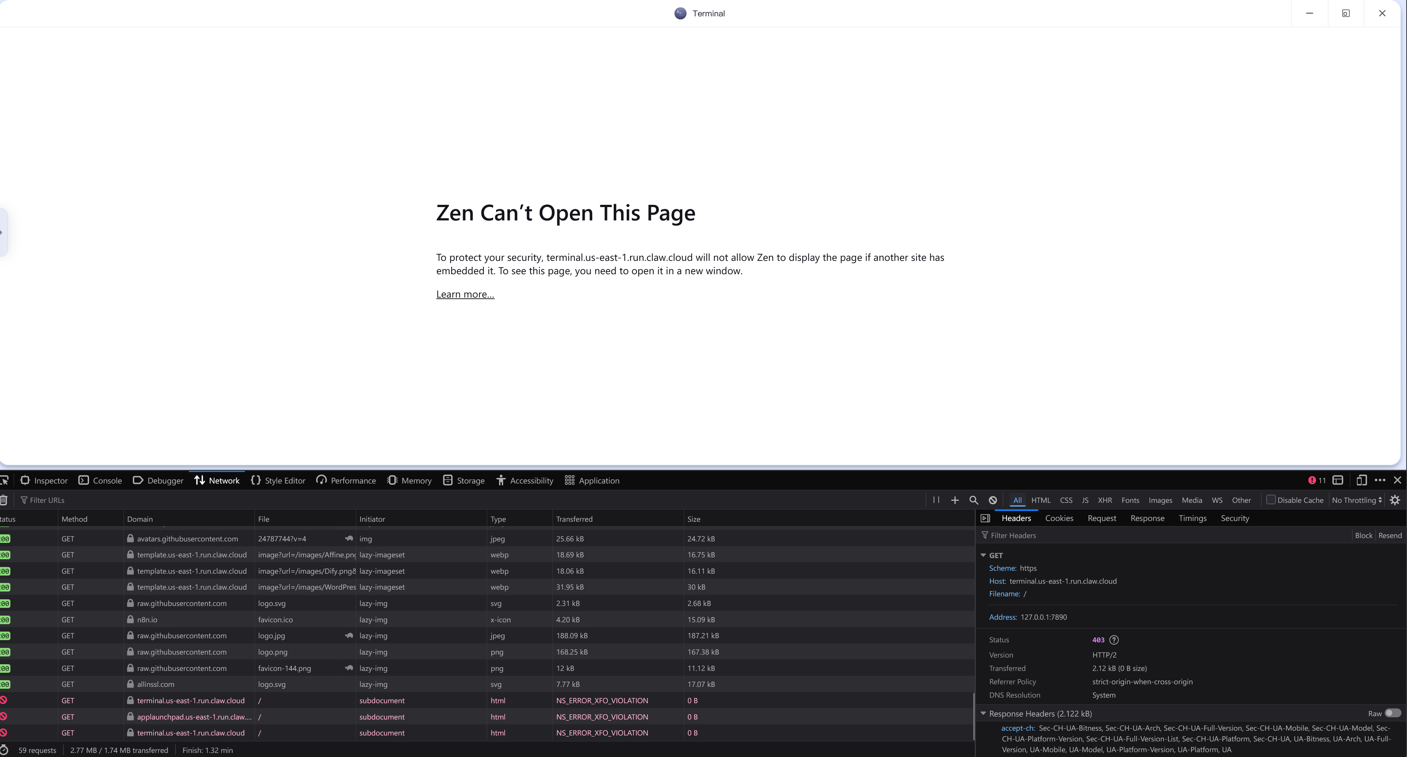
Task: Click the Resend button
Action: 1390,535
